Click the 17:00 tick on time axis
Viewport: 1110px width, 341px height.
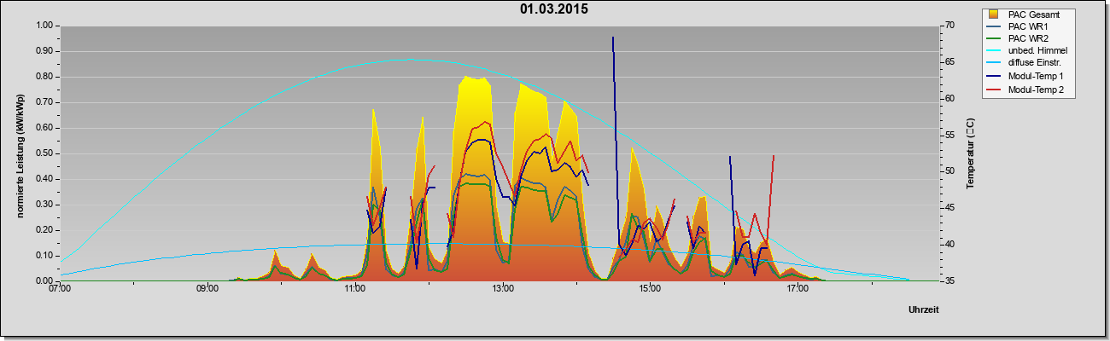click(x=797, y=289)
